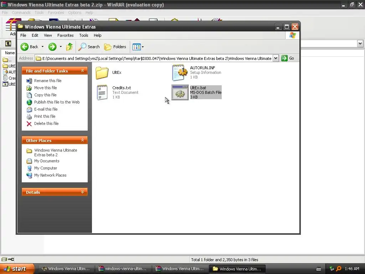The width and height of the screenshot is (365, 274).
Task: Click the printer icon in tasks
Action: (29, 117)
